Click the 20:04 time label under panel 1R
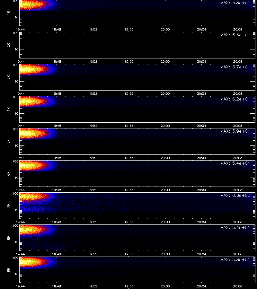The image size is (257, 289). click(x=201, y=29)
